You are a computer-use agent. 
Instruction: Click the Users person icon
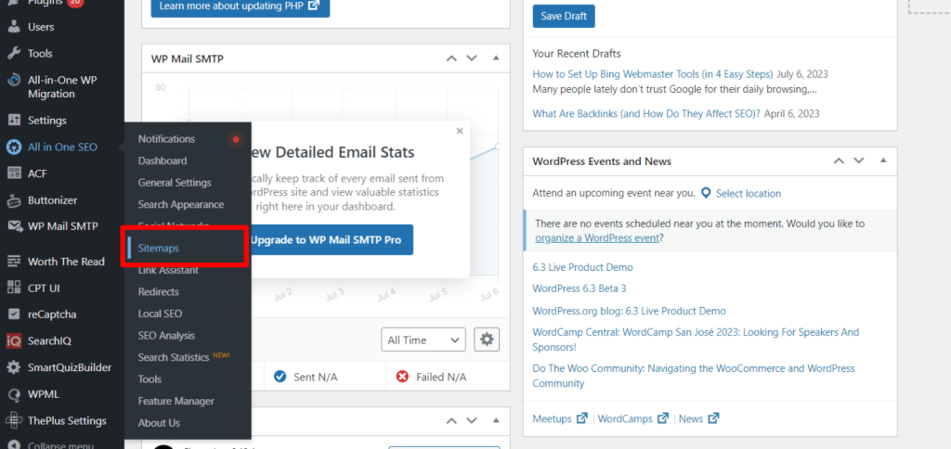coord(14,27)
